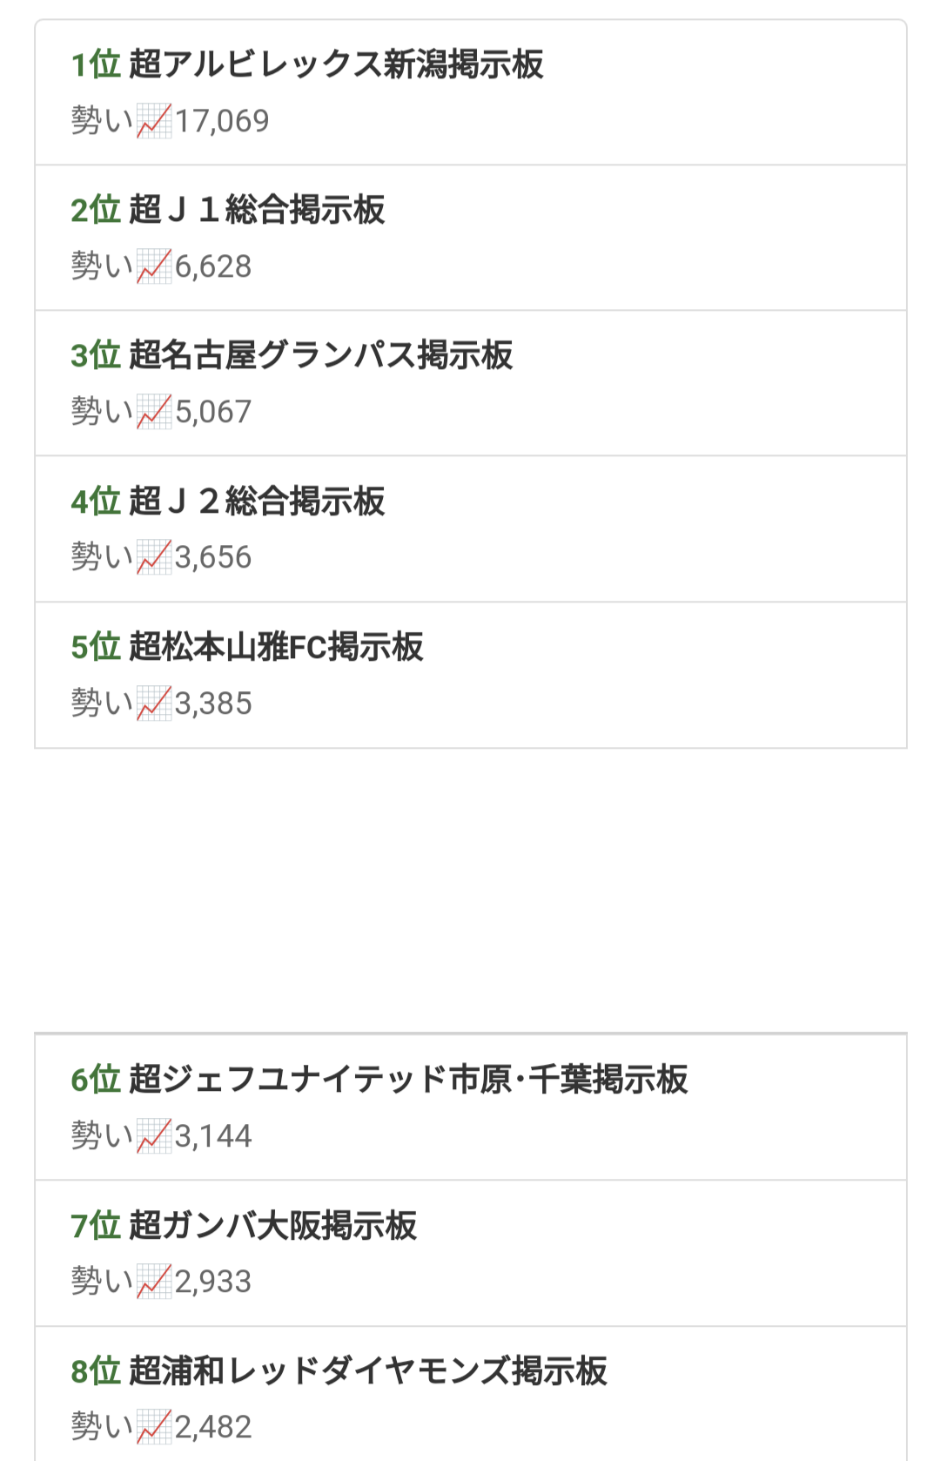Open the 超ジェフユナイテッド市原・千葉掲示板 link

click(x=408, y=1080)
